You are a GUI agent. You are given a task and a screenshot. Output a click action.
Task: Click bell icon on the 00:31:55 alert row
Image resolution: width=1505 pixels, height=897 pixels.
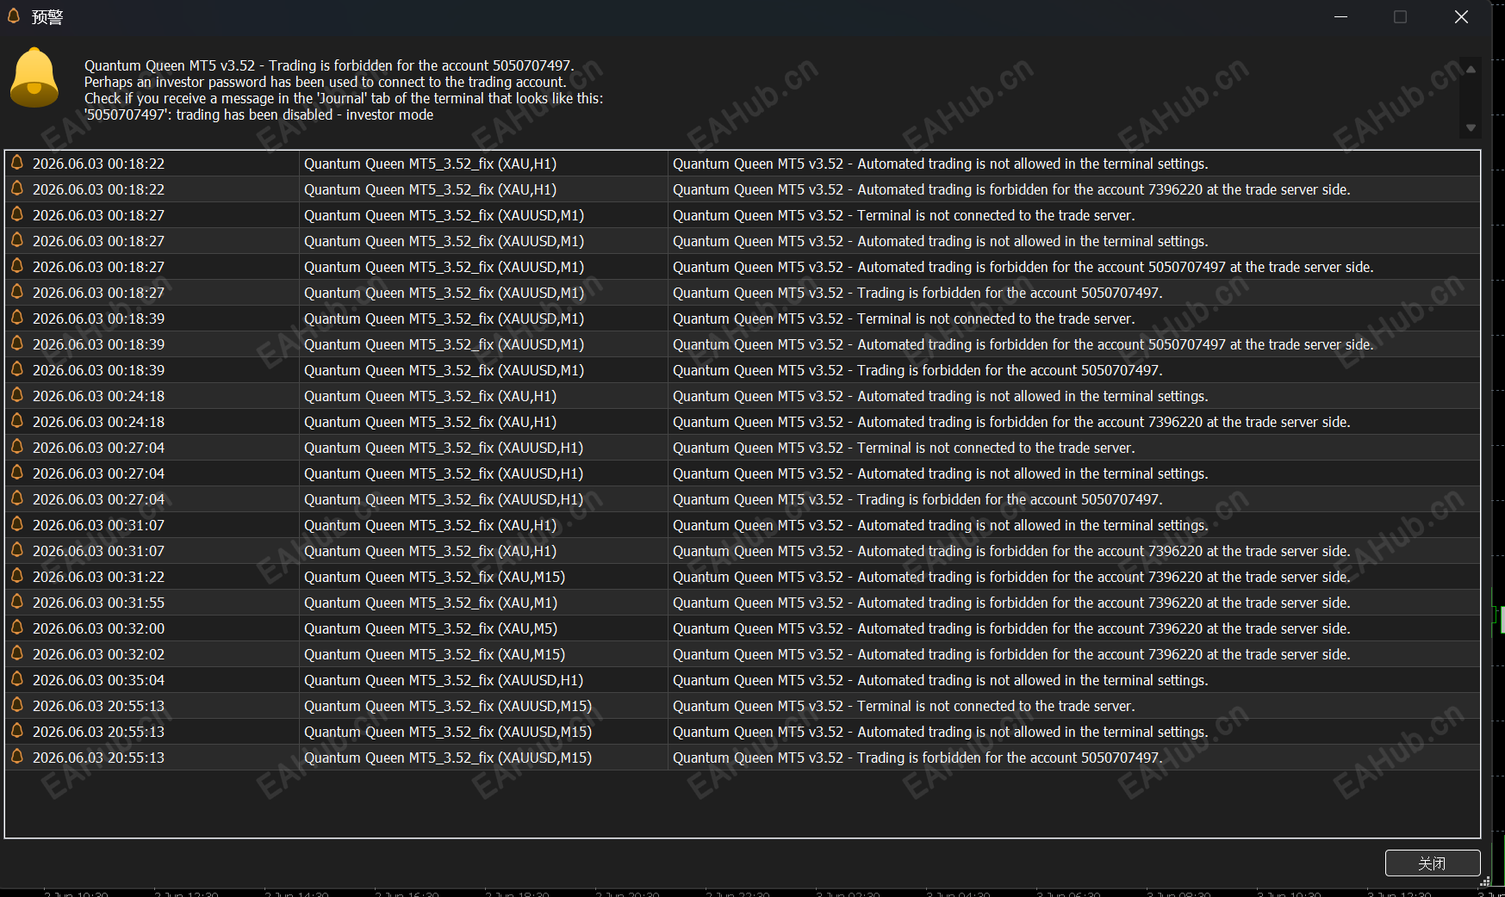pyautogui.click(x=17, y=602)
